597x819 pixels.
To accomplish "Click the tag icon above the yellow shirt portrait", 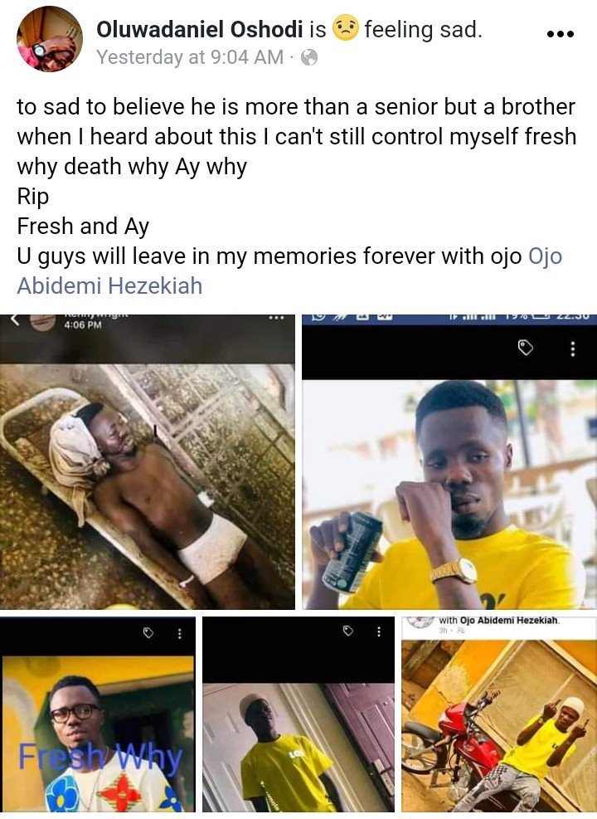I will point(525,348).
